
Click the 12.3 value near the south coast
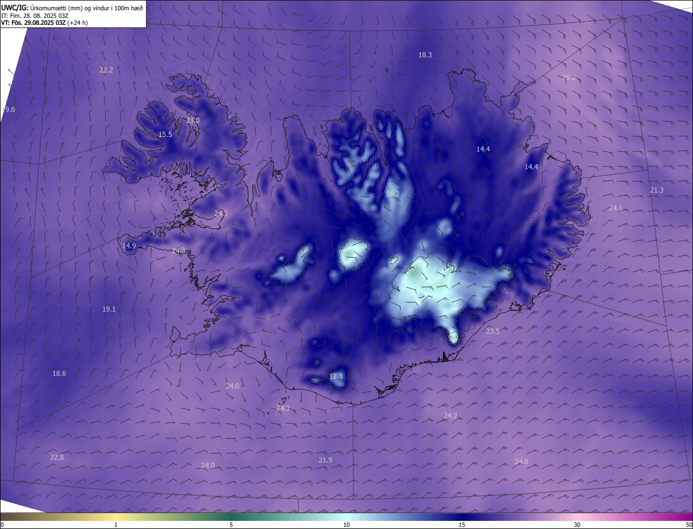pyautogui.click(x=336, y=376)
